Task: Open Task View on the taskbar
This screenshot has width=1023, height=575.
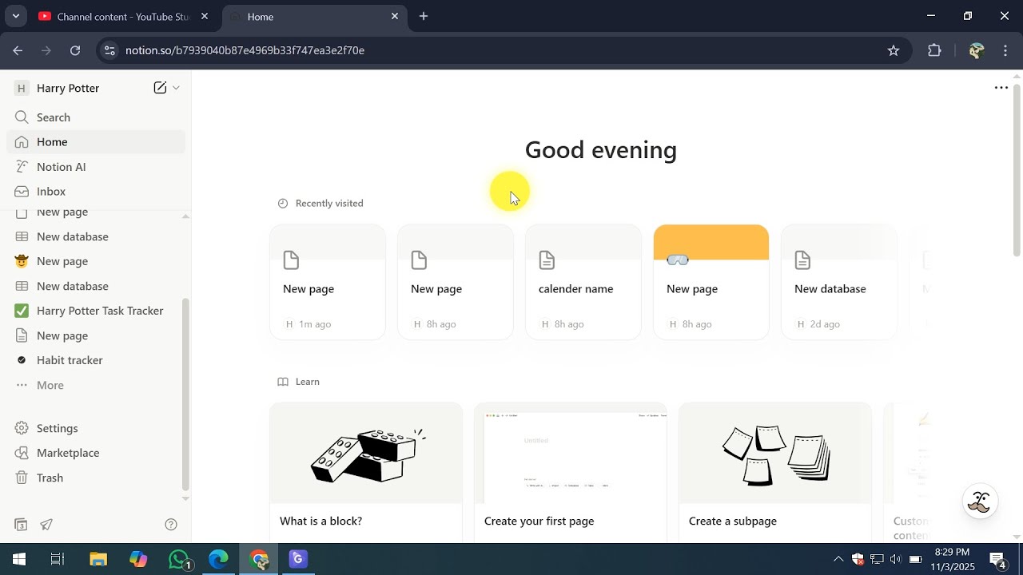Action: click(x=58, y=559)
